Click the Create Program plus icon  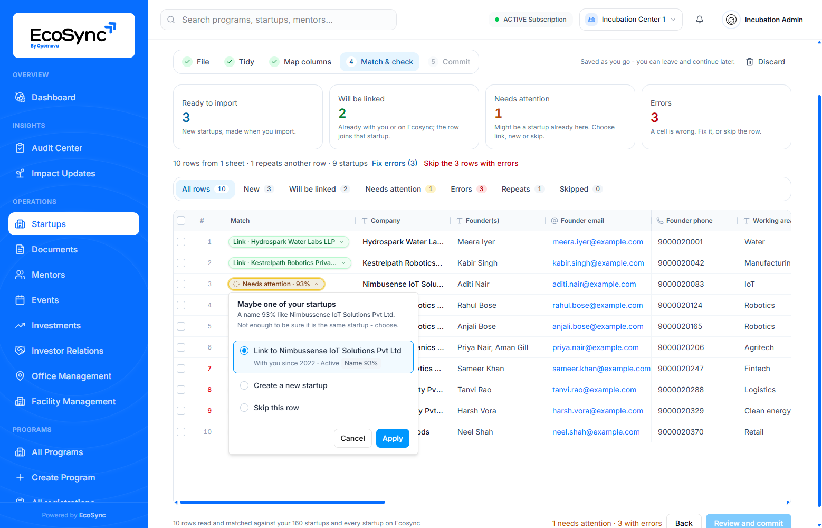(x=20, y=477)
